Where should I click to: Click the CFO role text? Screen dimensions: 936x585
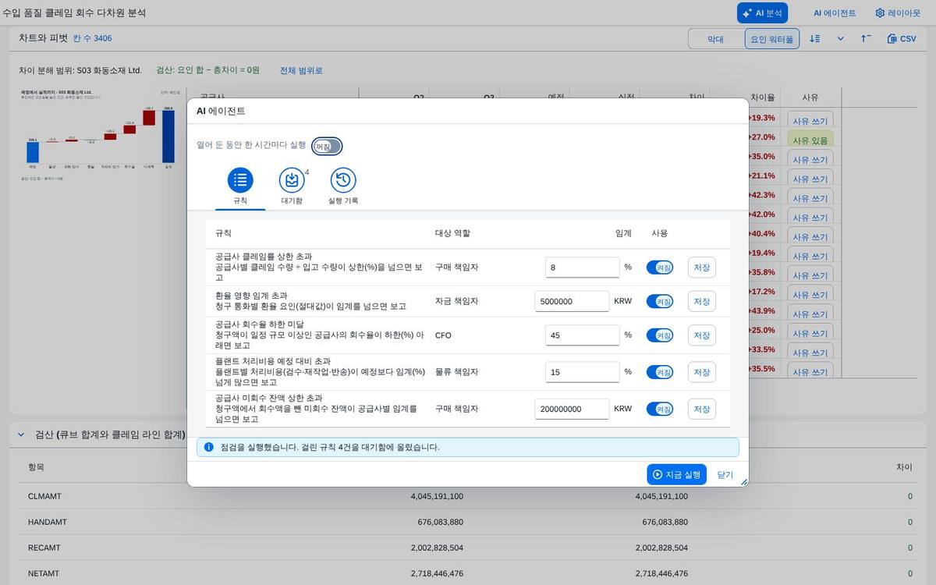(x=443, y=335)
